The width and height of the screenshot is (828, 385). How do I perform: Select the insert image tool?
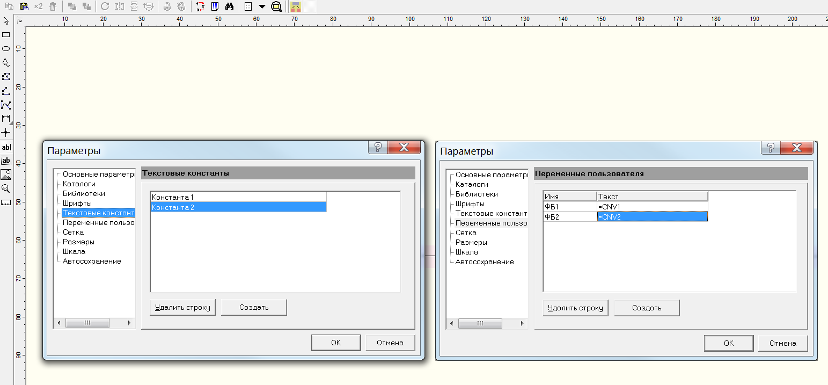6,175
